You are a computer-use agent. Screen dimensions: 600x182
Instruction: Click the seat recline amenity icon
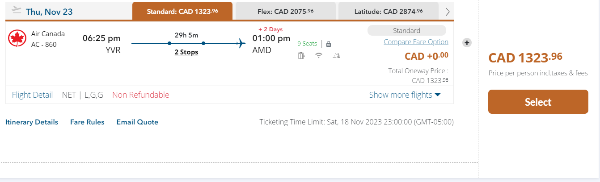[336, 56]
